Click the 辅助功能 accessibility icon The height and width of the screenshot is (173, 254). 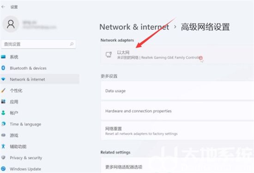click(3, 146)
